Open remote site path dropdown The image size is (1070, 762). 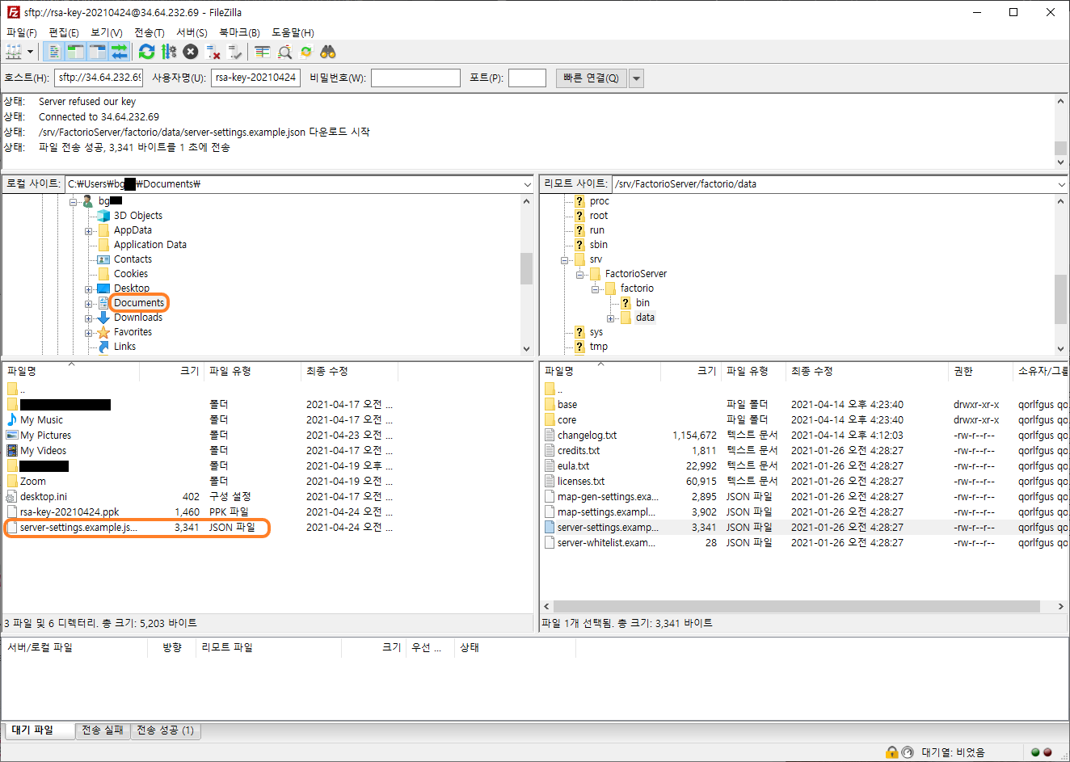1061,184
